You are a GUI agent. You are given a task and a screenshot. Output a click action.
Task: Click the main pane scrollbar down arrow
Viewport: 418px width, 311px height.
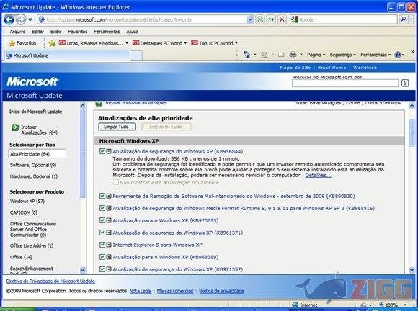pyautogui.click(x=412, y=270)
